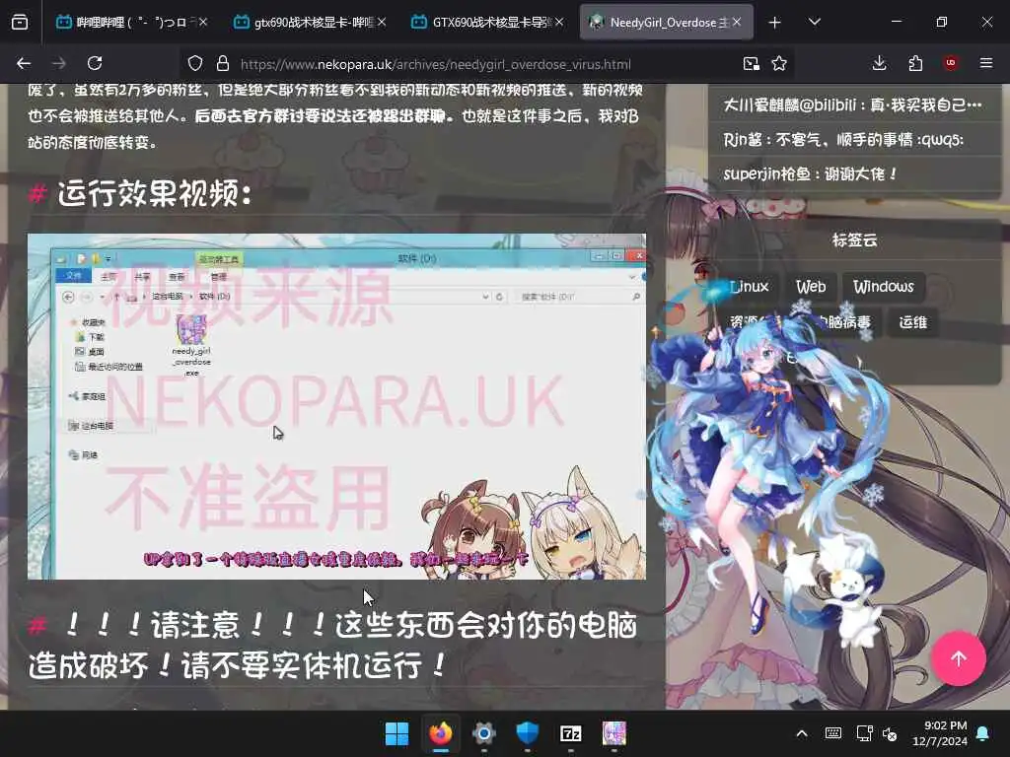
Task: Show site security info via the padlock icon
Action: [223, 63]
